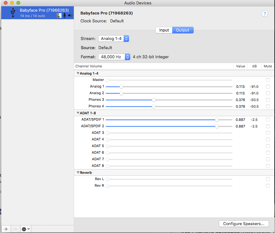The height and width of the screenshot is (233, 275).
Task: Select Babyface Pro device in sidebar
Action: click(x=38, y=13)
